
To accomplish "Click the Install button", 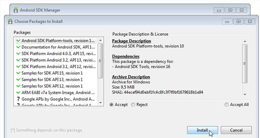I will tap(202, 130).
